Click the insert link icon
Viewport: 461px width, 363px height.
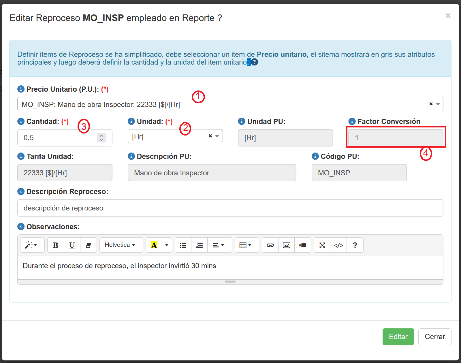point(270,245)
